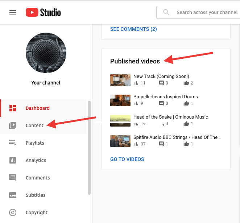Open Head of the Snake video title
The width and height of the screenshot is (240, 223).
171,117
